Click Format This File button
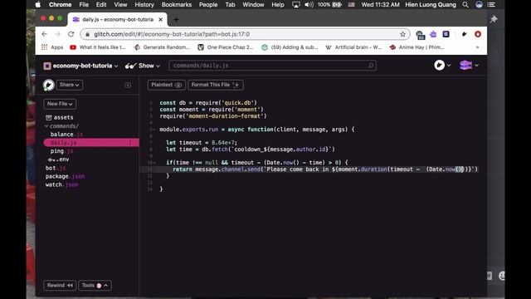The image size is (531, 299). click(216, 85)
